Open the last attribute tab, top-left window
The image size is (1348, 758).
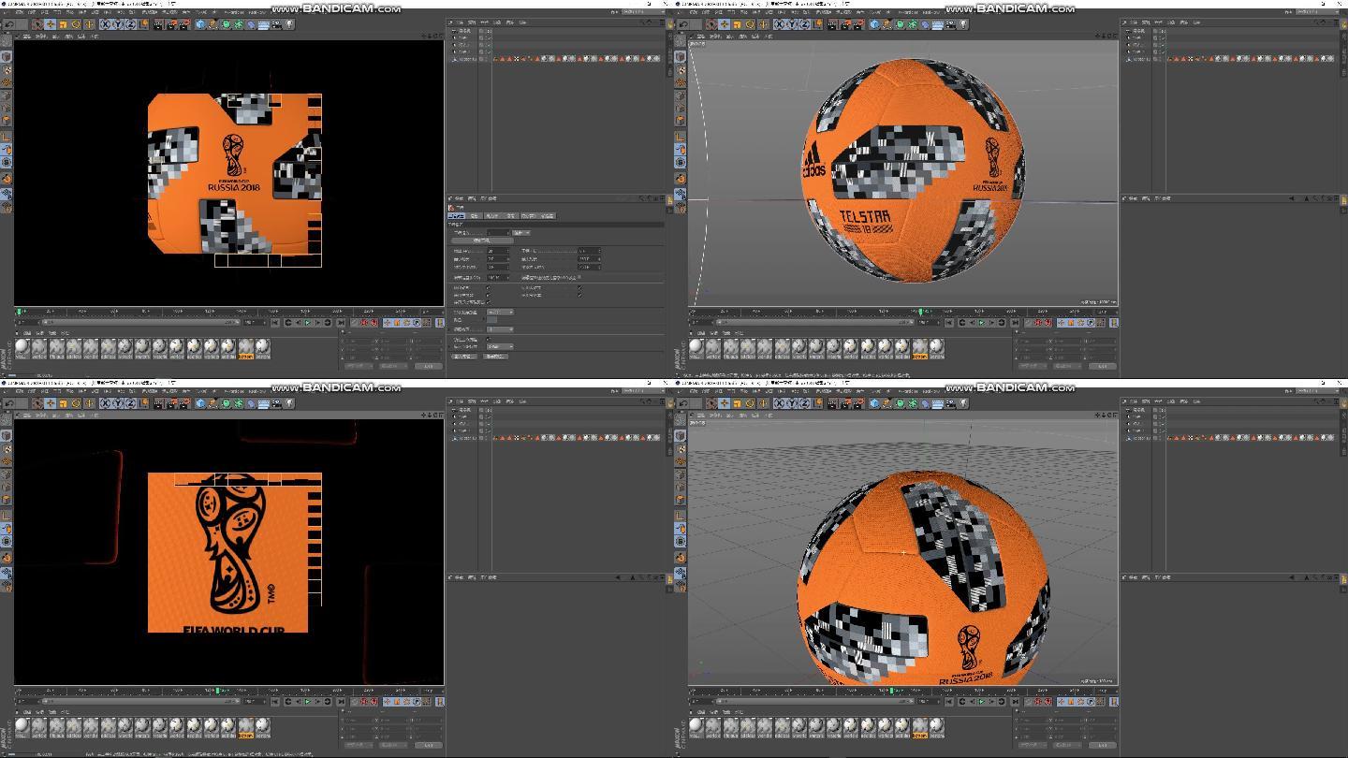549,216
